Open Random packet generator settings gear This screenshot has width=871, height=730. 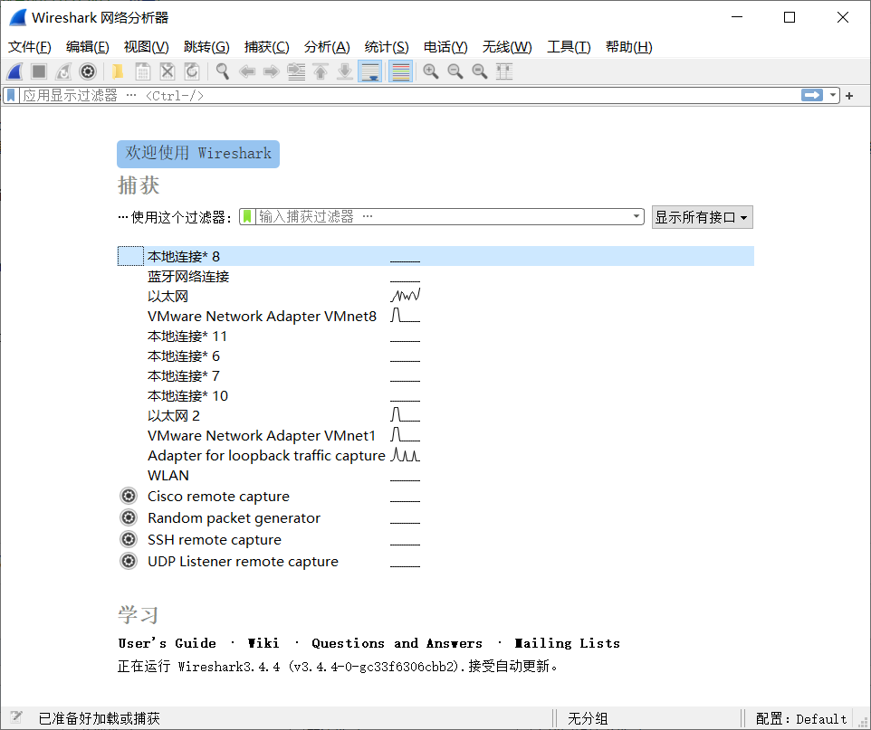pyautogui.click(x=129, y=517)
